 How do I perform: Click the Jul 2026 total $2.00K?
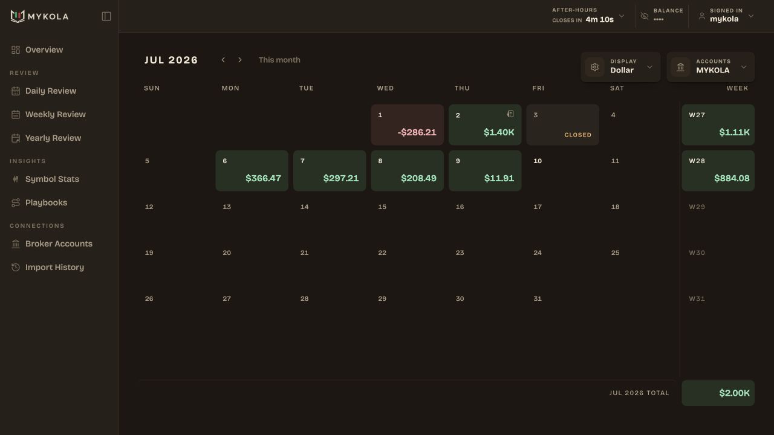[x=718, y=393]
